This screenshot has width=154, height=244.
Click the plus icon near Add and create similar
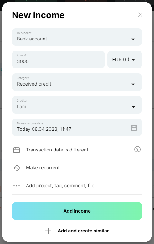pos(48,231)
